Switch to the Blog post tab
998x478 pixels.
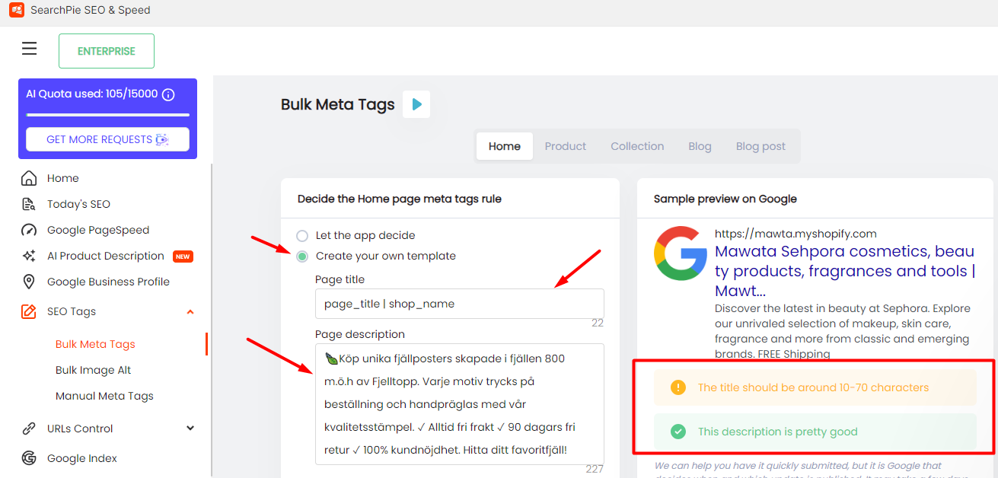[x=760, y=146]
